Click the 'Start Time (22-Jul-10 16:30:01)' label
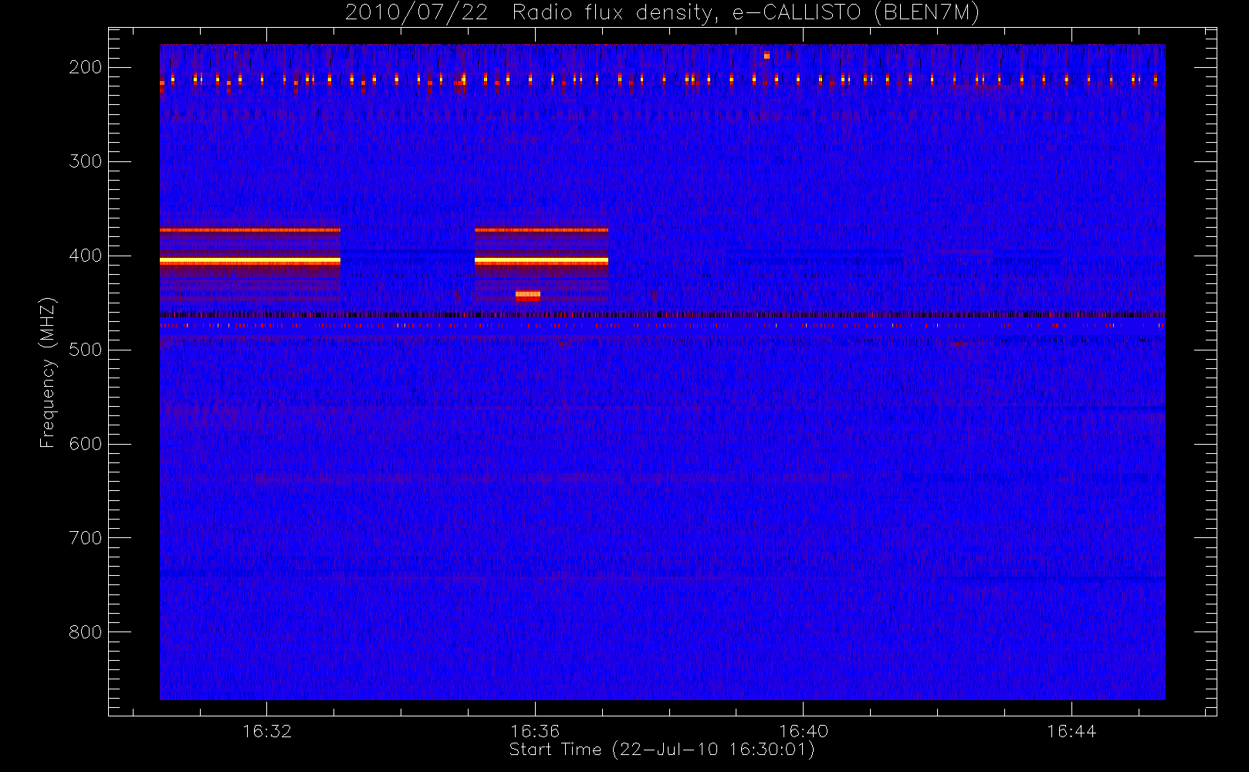1249x772 pixels. point(662,750)
